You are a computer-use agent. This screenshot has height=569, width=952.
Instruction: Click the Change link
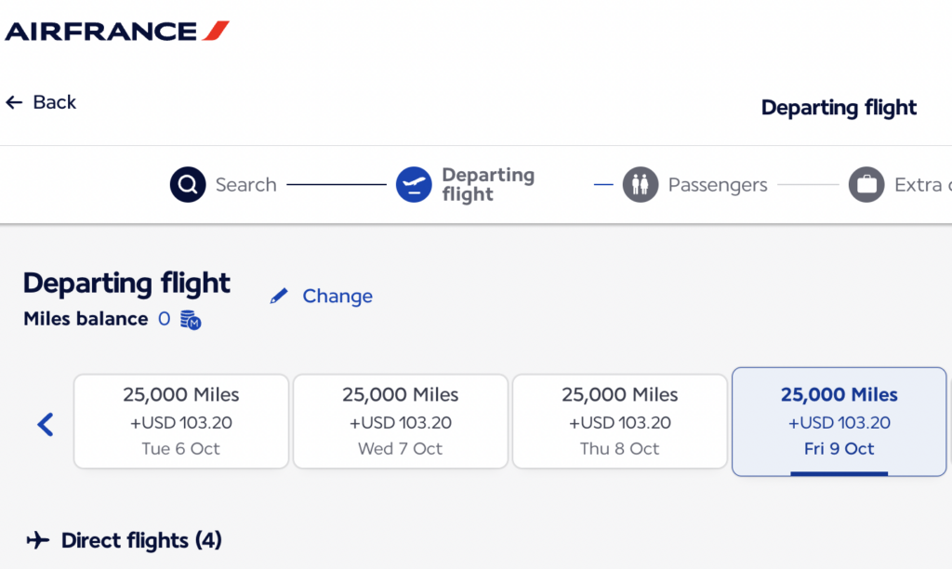click(x=337, y=297)
